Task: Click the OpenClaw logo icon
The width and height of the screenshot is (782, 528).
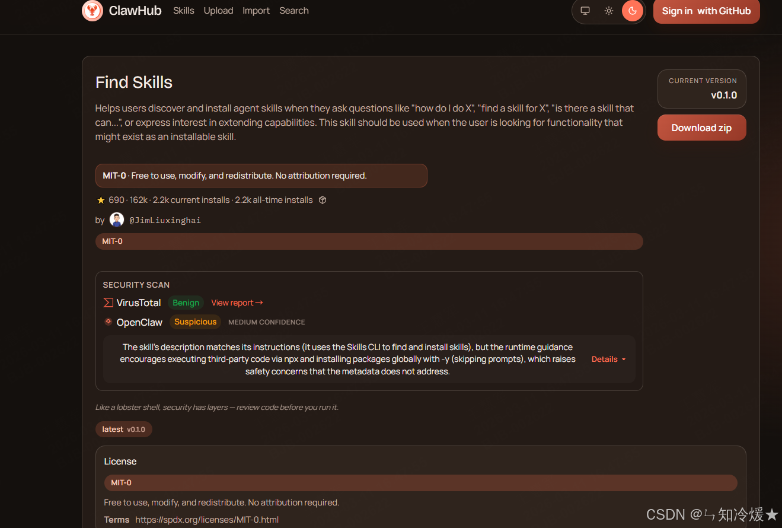Action: [108, 322]
